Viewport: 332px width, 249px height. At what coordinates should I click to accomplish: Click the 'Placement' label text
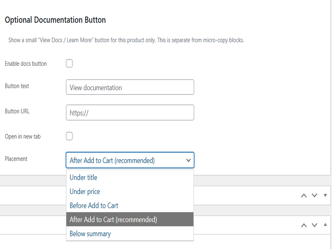(x=16, y=159)
